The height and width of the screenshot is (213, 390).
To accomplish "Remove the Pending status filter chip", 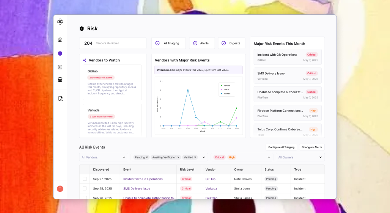I will (x=147, y=157).
